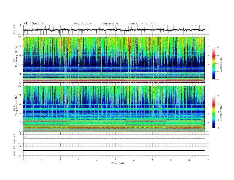Click the "0" tick on the time axis
Image resolution: width=234 pixels, height=180 pixels.
[23, 160]
